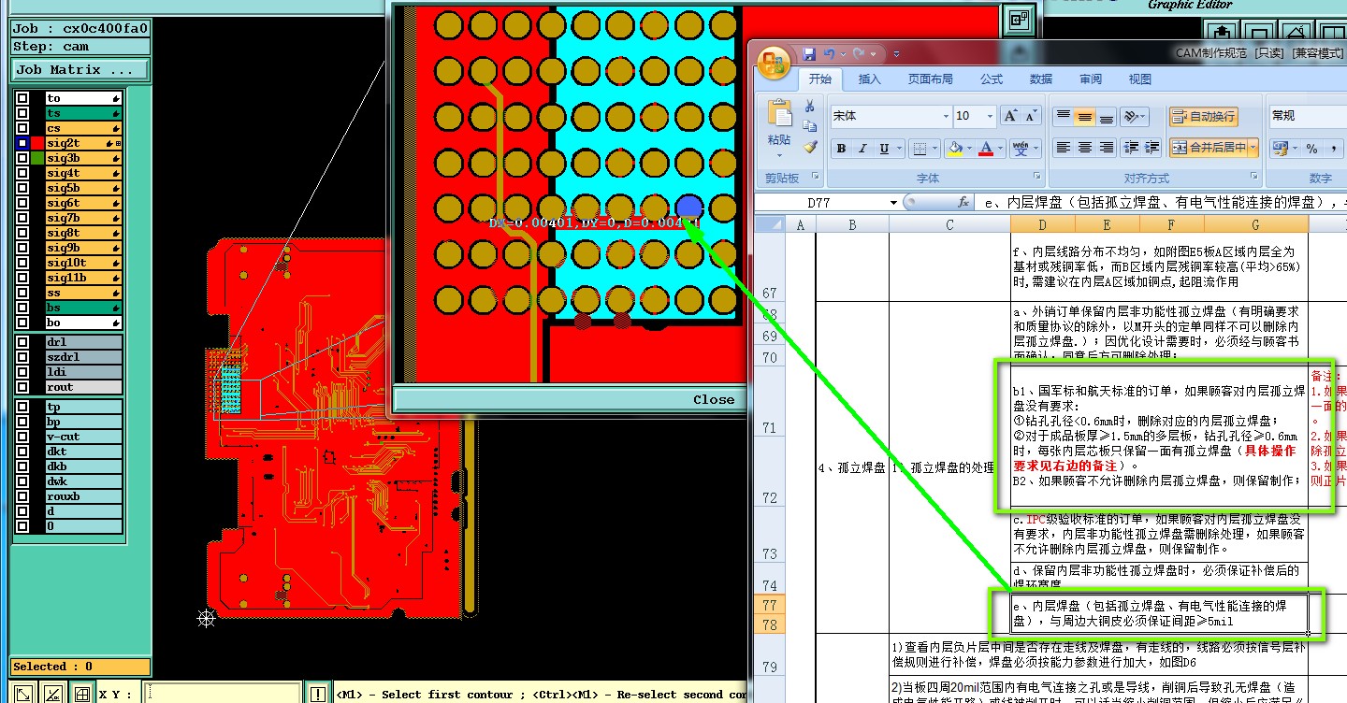Save the workbook via quick access toolbar
This screenshot has width=1347, height=703.
(x=809, y=54)
